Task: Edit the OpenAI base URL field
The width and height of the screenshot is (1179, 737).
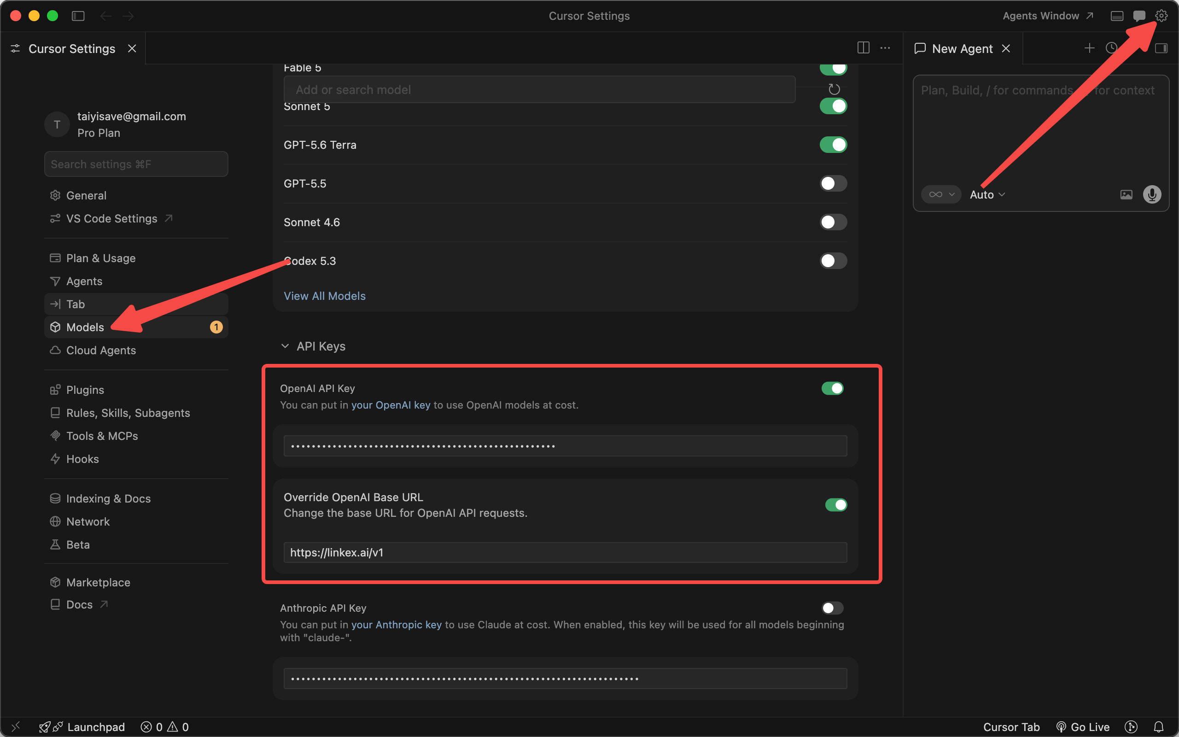Action: [x=565, y=552]
